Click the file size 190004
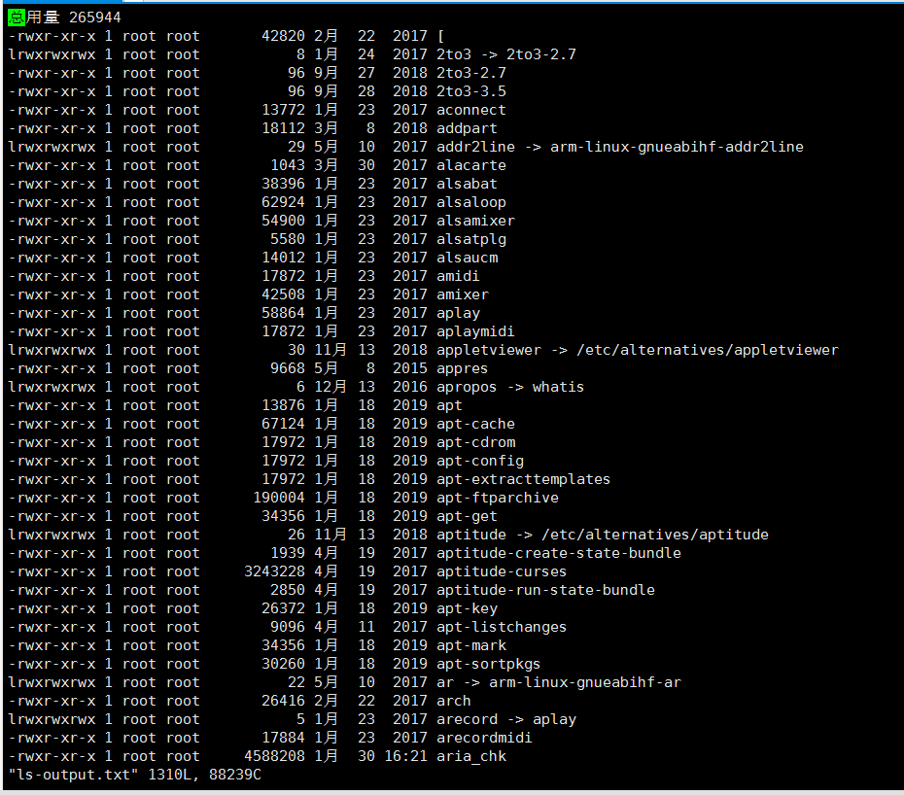The image size is (904, 795). [x=279, y=498]
